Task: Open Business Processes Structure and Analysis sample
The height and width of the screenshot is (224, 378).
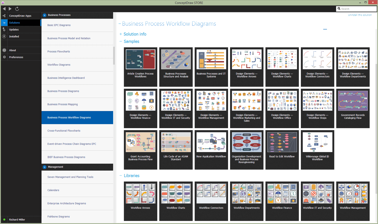Action: [176, 67]
